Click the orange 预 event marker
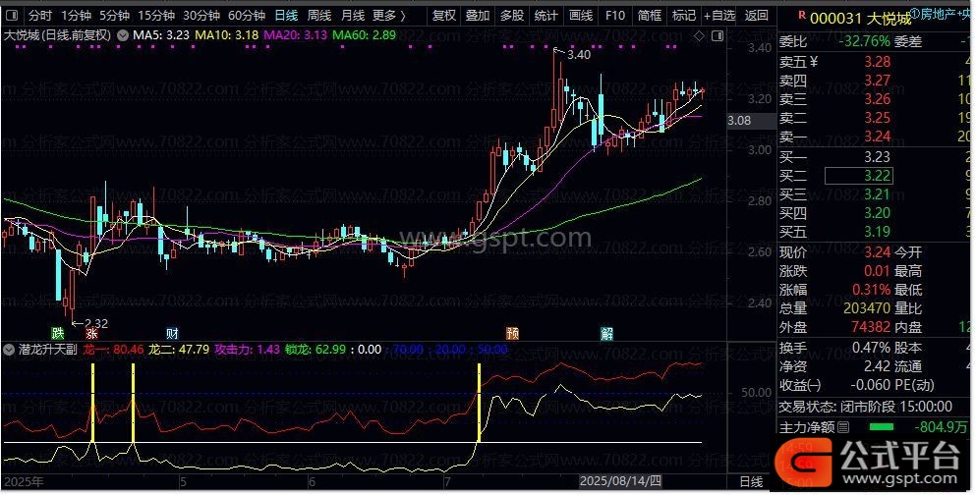 point(512,333)
